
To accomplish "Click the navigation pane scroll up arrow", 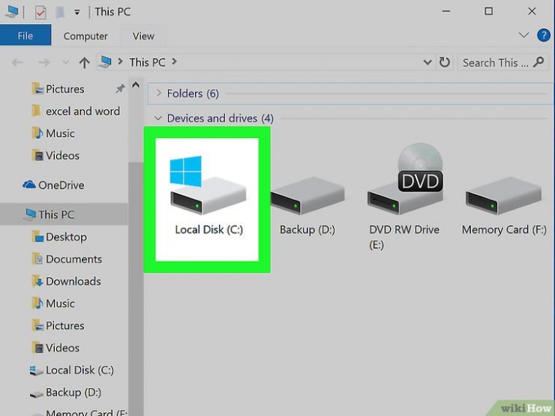I will point(136,85).
